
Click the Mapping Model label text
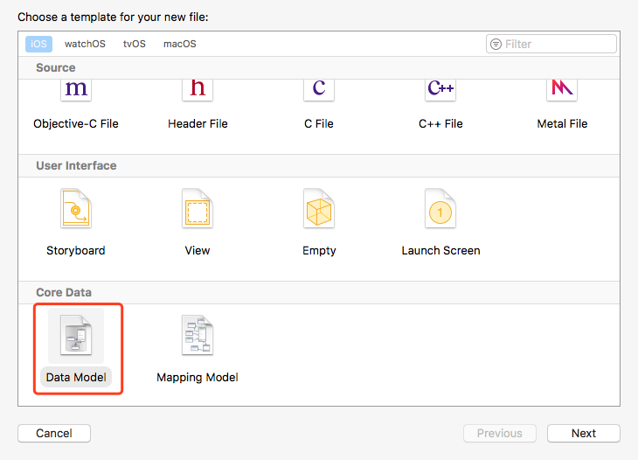198,378
